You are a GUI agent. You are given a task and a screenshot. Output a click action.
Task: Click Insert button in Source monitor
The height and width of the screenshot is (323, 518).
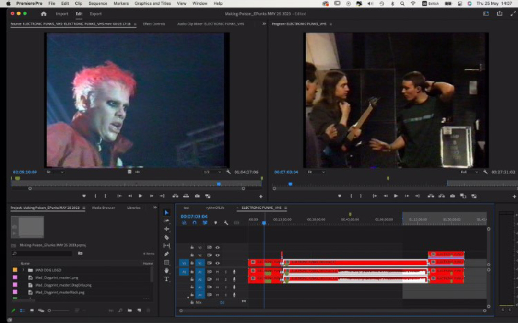[x=176, y=196]
